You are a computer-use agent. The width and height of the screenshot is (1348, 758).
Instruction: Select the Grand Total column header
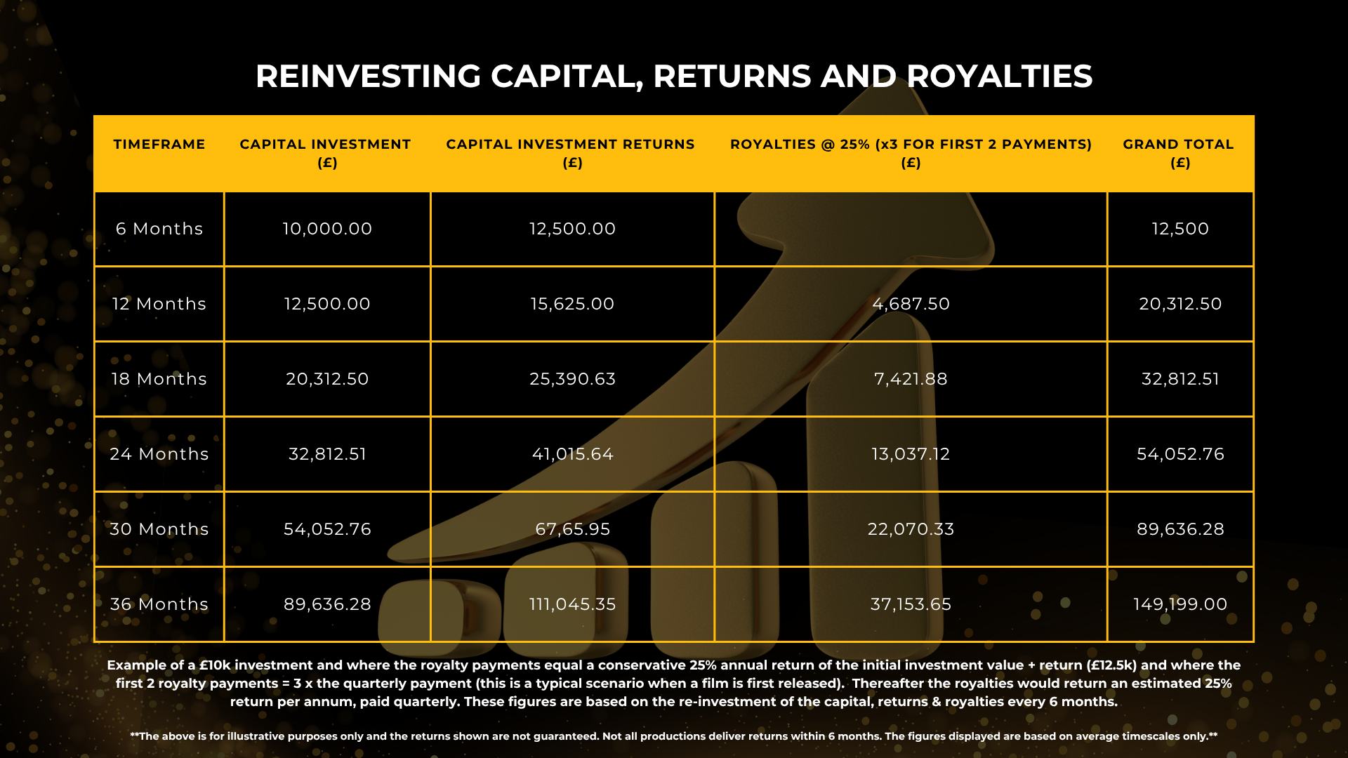pyautogui.click(x=1179, y=153)
